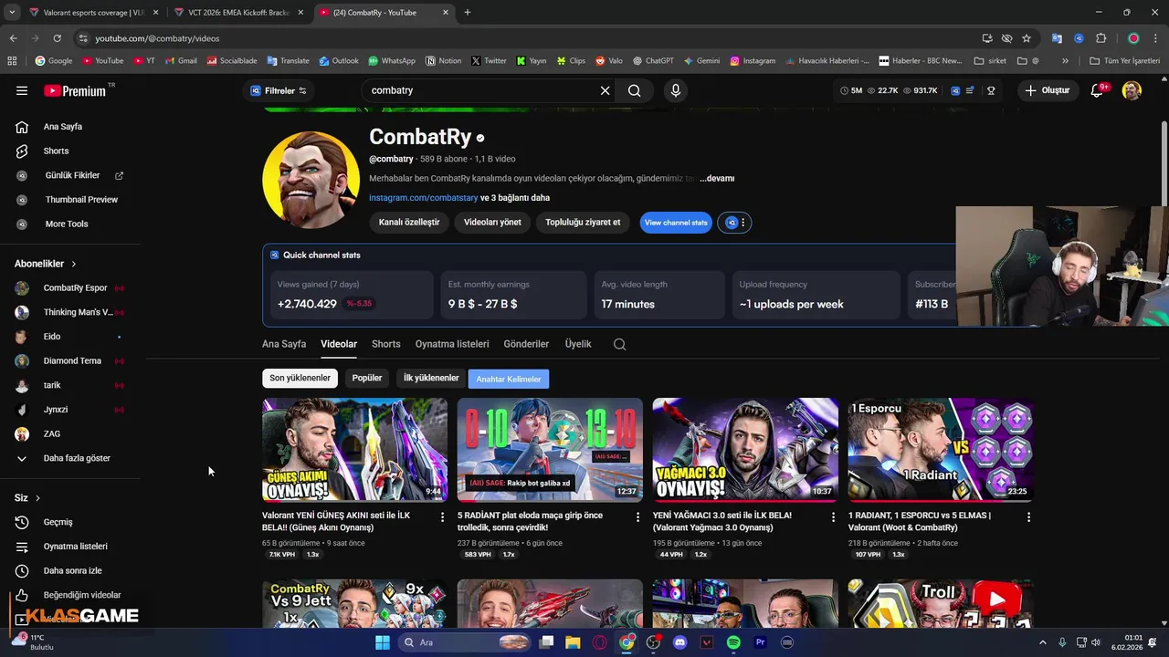The height and width of the screenshot is (657, 1169).
Task: Switch to VCT 2026: EMEA Kickoff tab
Action: click(238, 13)
